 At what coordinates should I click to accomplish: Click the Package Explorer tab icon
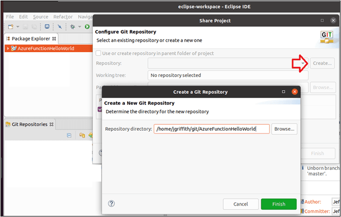(8, 39)
